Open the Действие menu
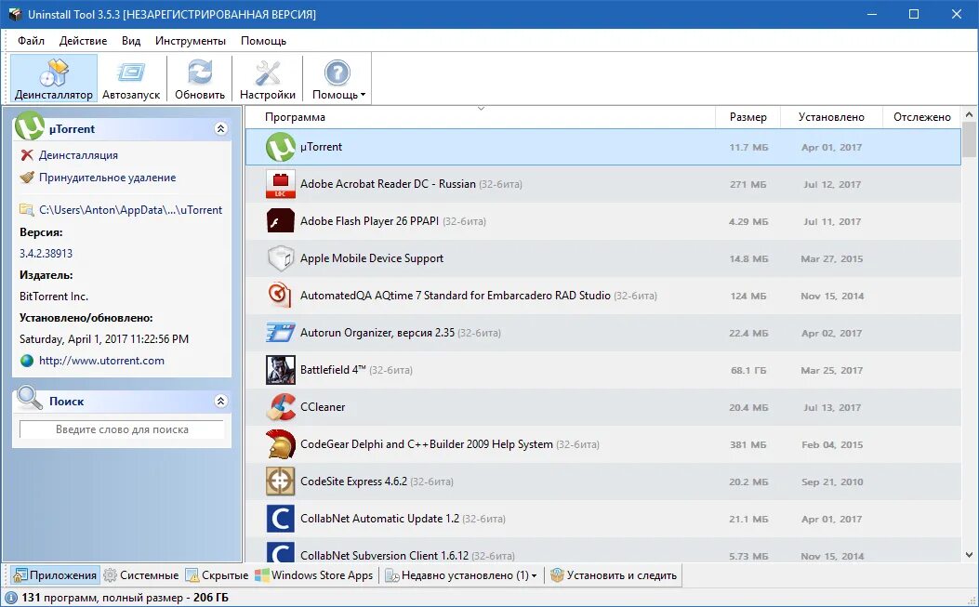The width and height of the screenshot is (979, 607). click(83, 41)
